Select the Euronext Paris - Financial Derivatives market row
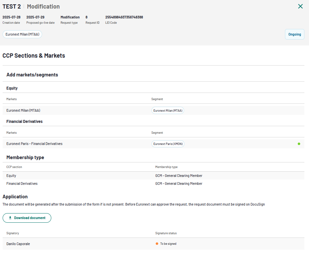 (153, 144)
